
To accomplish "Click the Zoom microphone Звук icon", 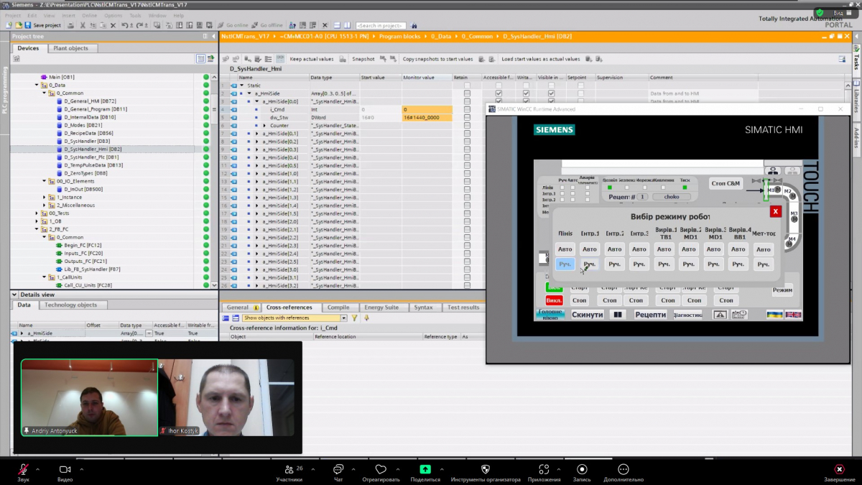I will coord(24,468).
